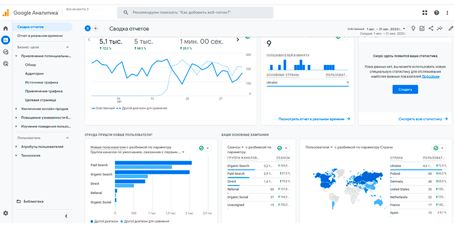Open the Explore icon in left rail
The height and width of the screenshot is (227, 454).
6,52
